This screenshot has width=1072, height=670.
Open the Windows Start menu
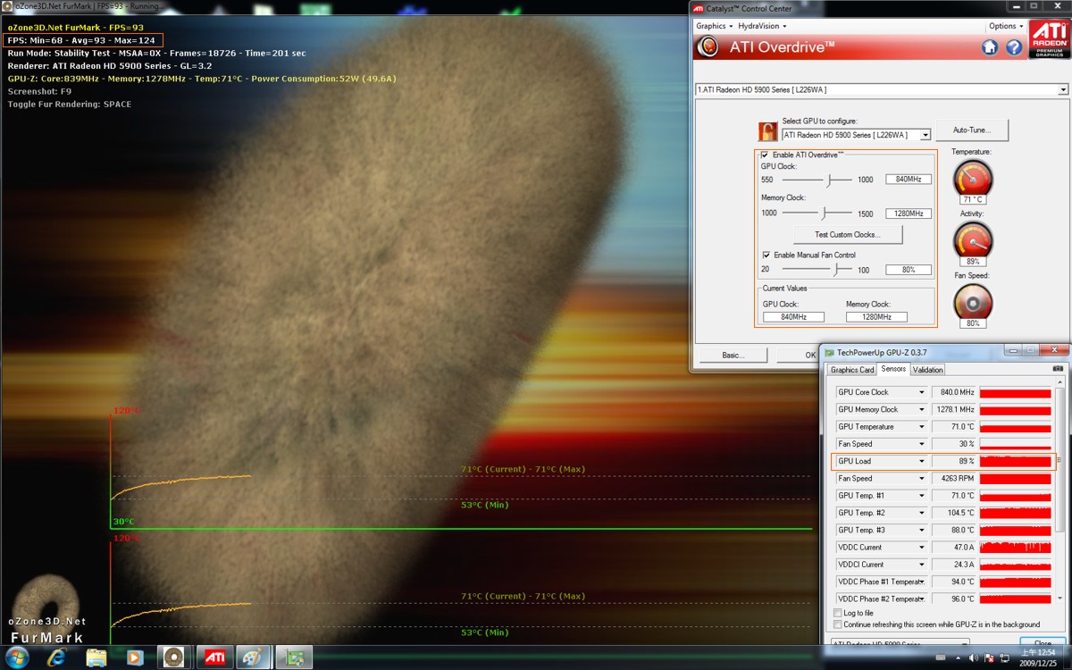[17, 657]
